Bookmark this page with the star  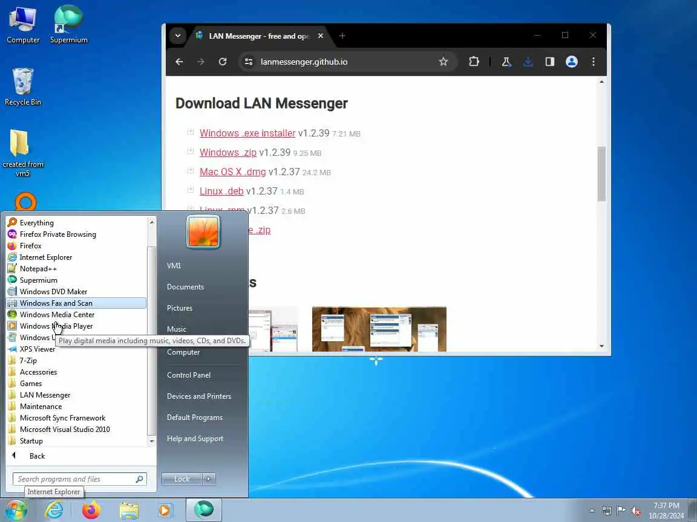(x=443, y=62)
